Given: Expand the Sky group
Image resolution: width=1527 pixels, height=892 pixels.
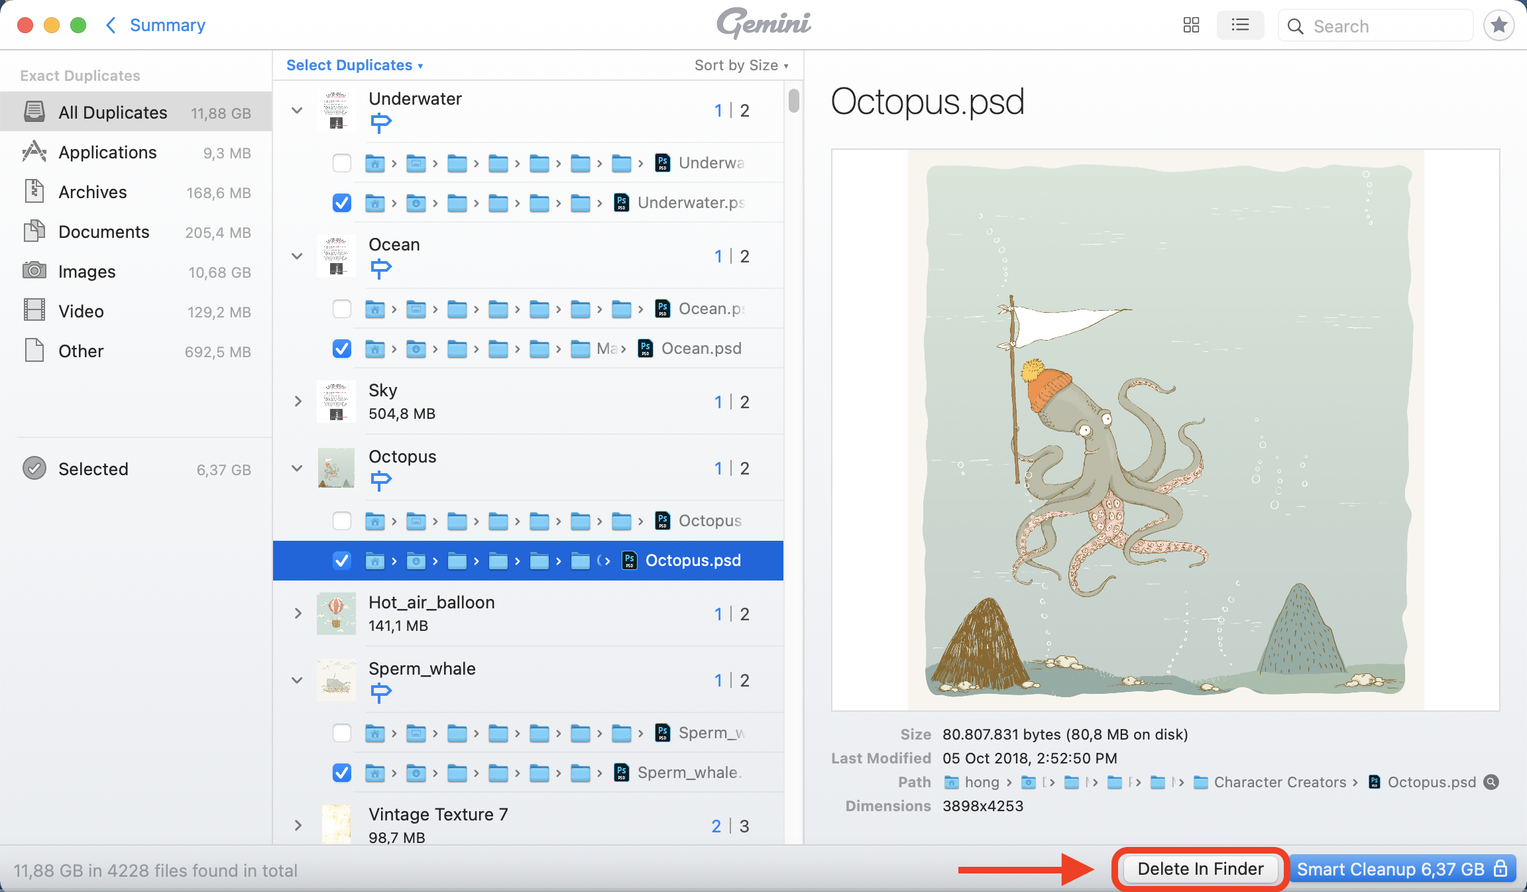Looking at the screenshot, I should (x=298, y=402).
